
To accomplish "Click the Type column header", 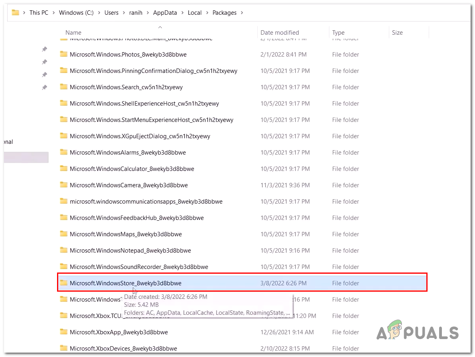I will click(338, 33).
